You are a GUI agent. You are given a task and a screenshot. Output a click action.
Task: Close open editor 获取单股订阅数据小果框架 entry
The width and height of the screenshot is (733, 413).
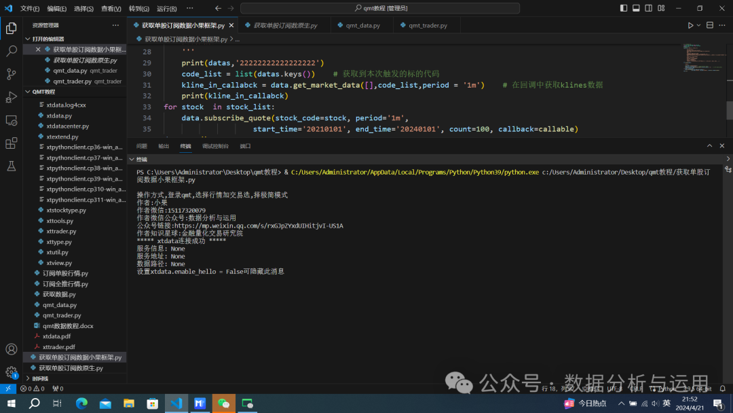click(38, 49)
